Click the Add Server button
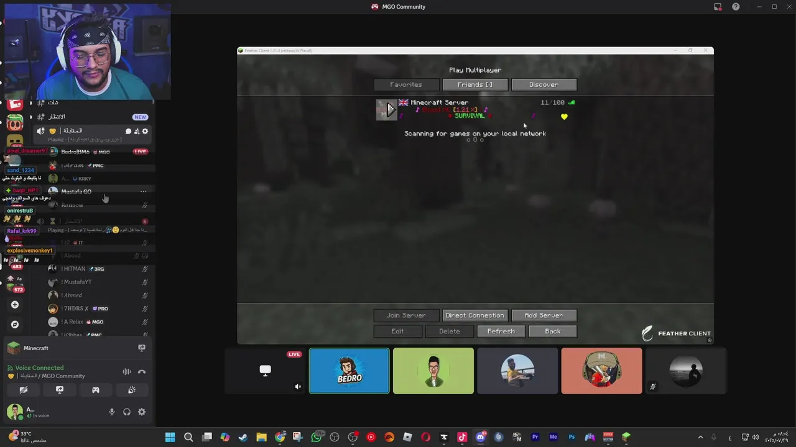The image size is (796, 447). click(544, 315)
